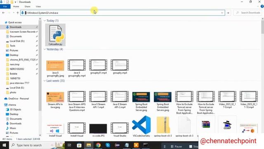Open the Command Prompt taskbar icon
The height and width of the screenshot is (149, 264).
(146, 145)
